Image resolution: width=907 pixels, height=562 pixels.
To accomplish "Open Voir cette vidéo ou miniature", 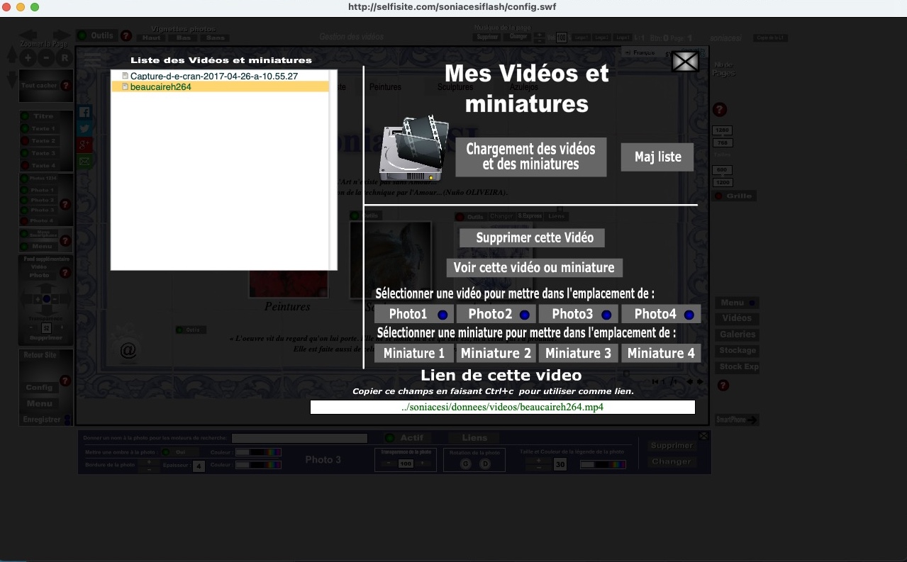I will coord(534,268).
